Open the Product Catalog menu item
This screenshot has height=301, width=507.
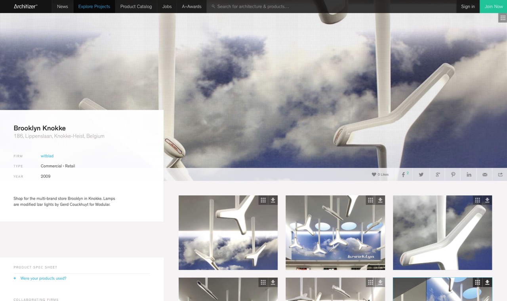coord(136,6)
